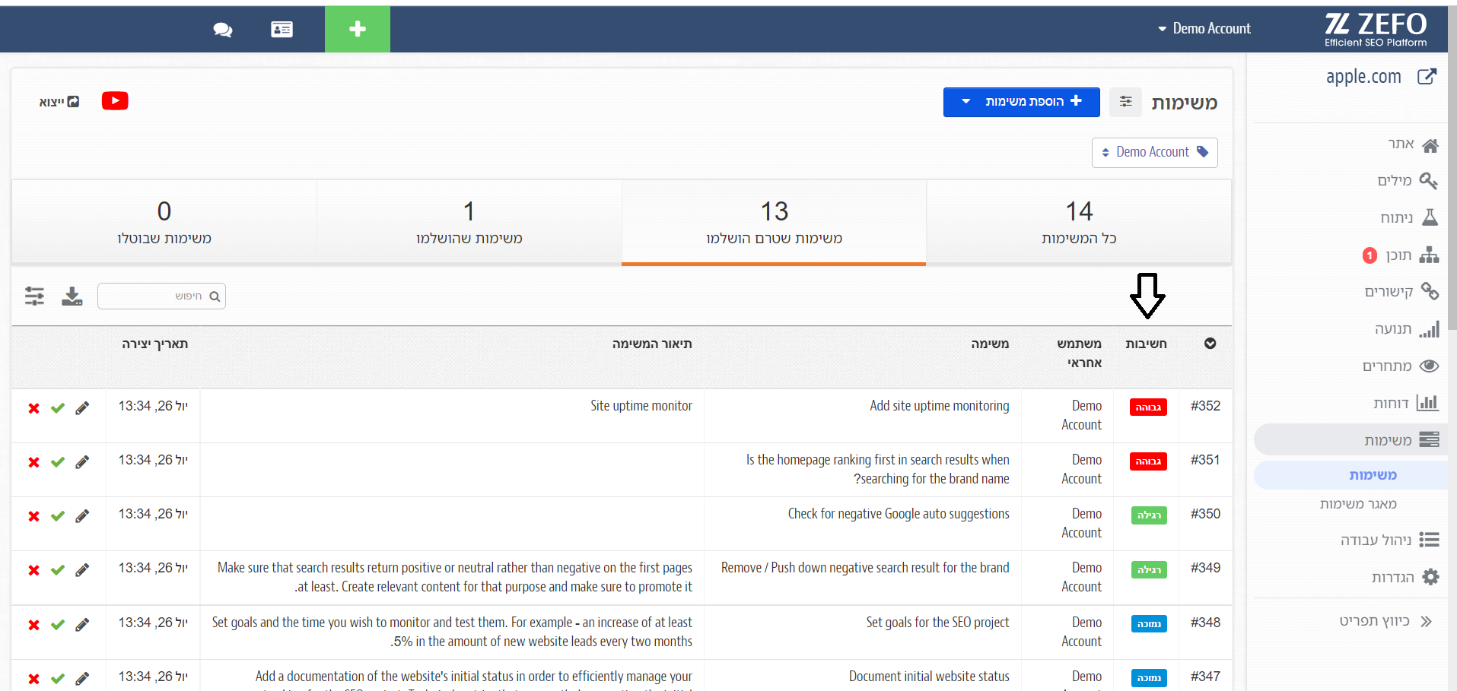
Task: Open the YouTube tutorial video icon
Action: click(x=115, y=101)
